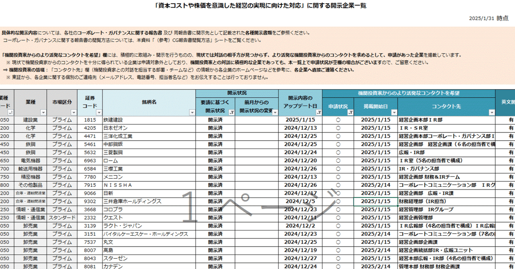The image size is (515, 269).
Task: Open the 市場区分 column filter dropdown
Action: pyautogui.click(x=74, y=113)
